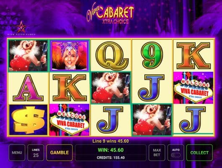
Task: Click the orange K in the top right reel
Action: point(193,55)
